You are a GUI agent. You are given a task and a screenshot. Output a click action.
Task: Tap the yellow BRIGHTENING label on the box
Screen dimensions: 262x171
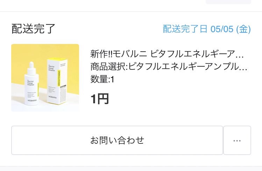[x=59, y=78]
